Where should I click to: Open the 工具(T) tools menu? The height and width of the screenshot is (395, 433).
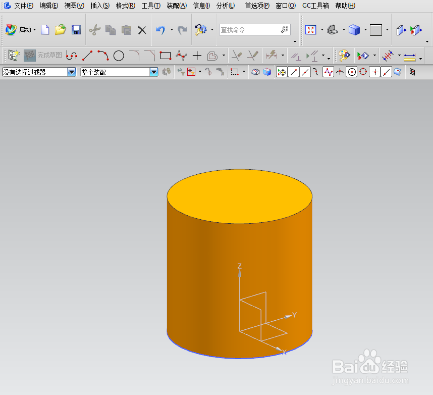pyautogui.click(x=151, y=6)
